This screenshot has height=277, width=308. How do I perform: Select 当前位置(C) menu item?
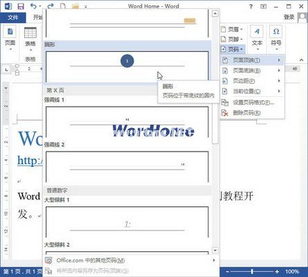pos(252,91)
